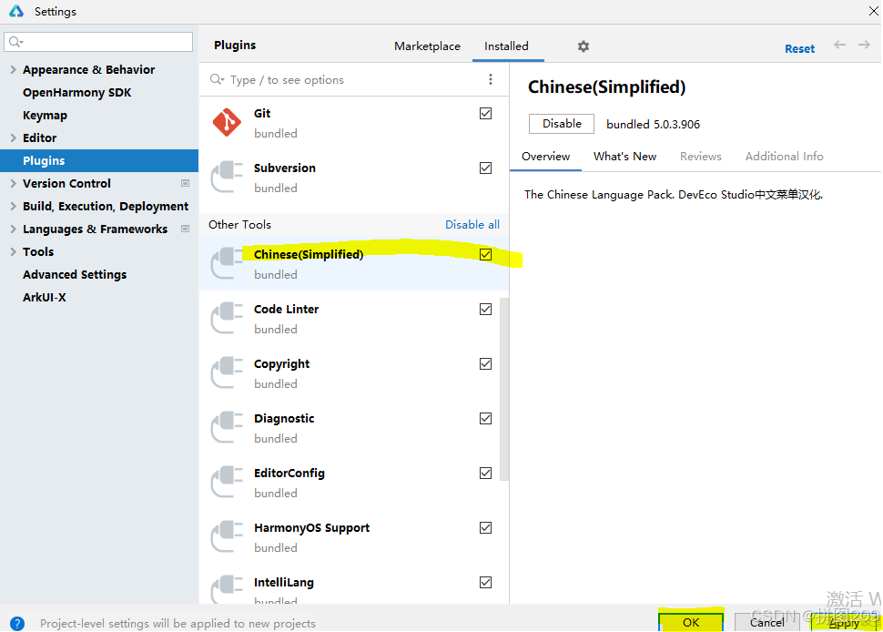
Task: Click the EditorConfig plugin plug icon
Action: (x=227, y=482)
